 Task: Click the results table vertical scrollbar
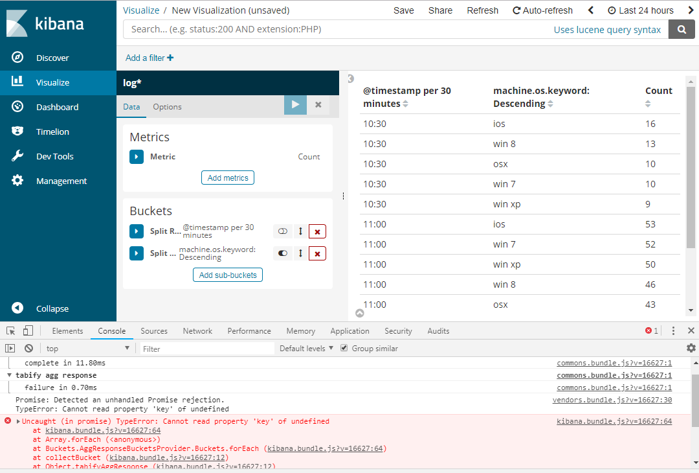tap(691, 167)
